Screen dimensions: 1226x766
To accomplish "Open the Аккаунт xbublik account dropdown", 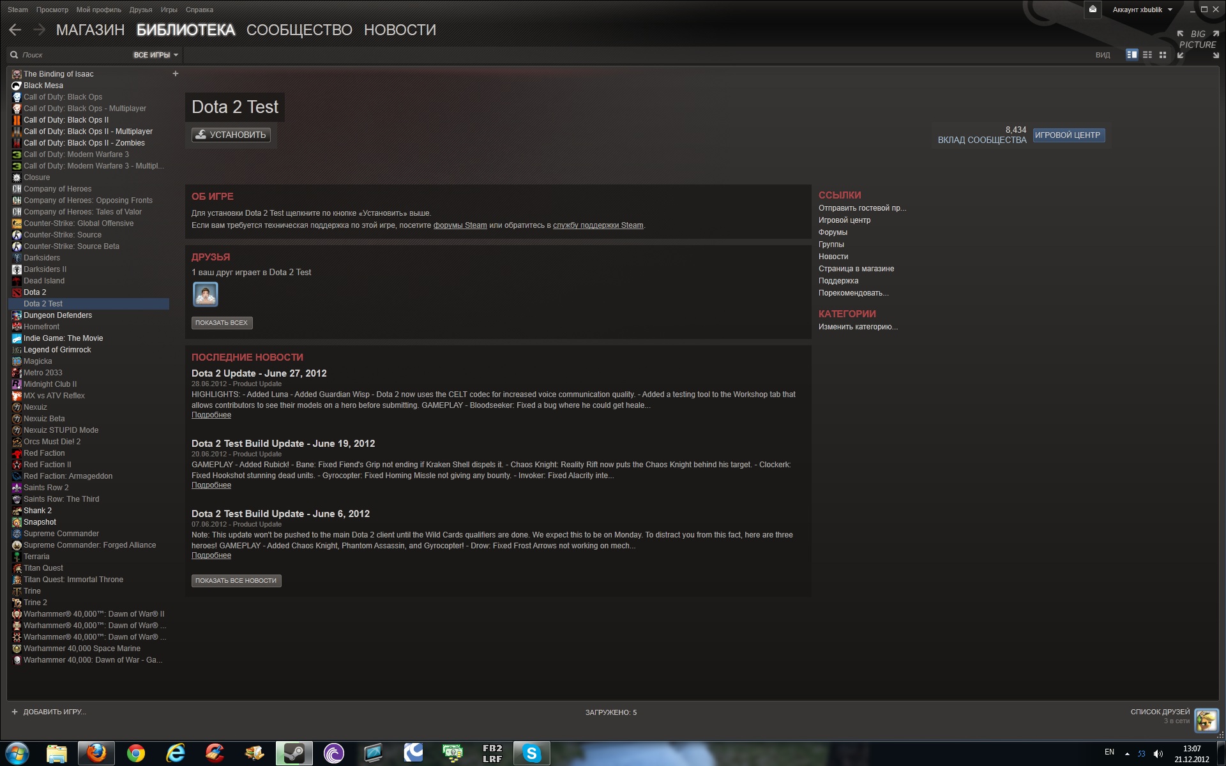I will click(x=1142, y=10).
